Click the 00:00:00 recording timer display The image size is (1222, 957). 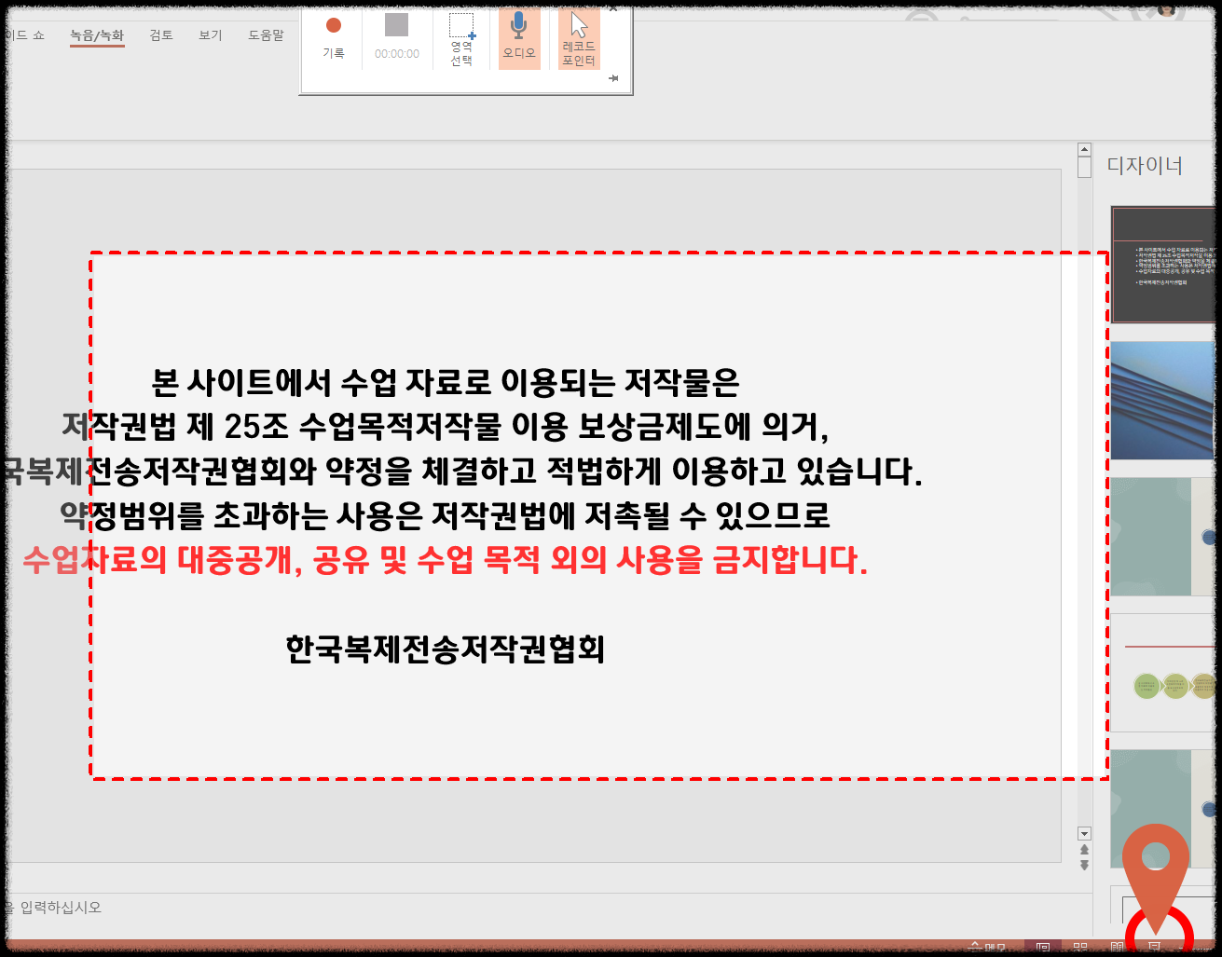click(x=397, y=53)
